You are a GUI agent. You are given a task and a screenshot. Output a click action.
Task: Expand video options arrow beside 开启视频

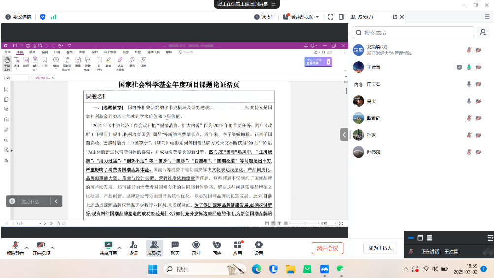click(53, 247)
